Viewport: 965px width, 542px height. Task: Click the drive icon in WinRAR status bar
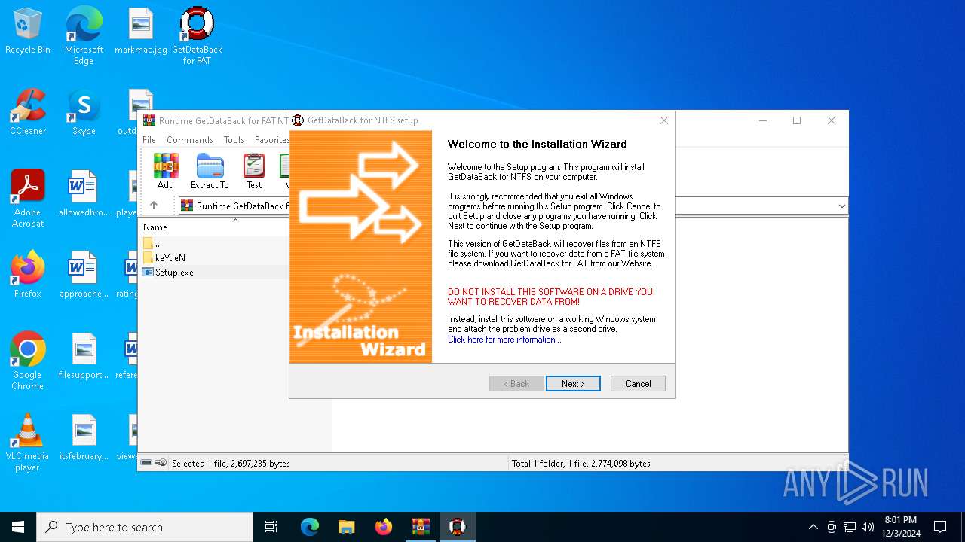coord(147,463)
